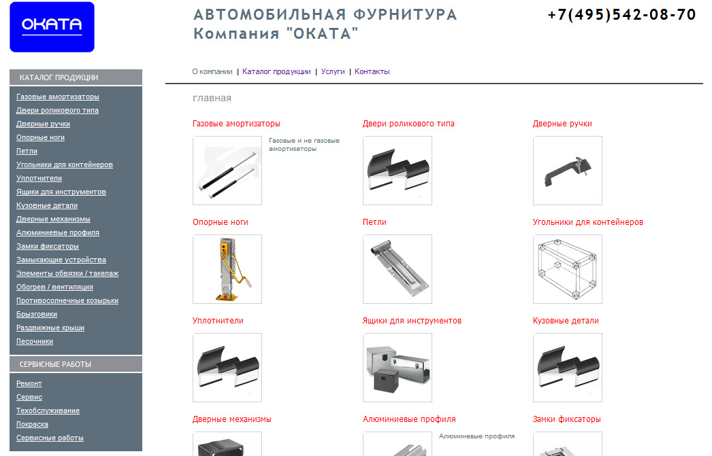The width and height of the screenshot is (712, 456).
Task: Open the door handle product thumbnail
Action: tap(568, 171)
